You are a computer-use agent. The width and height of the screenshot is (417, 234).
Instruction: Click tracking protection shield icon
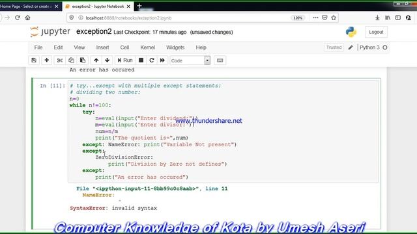tap(72, 18)
